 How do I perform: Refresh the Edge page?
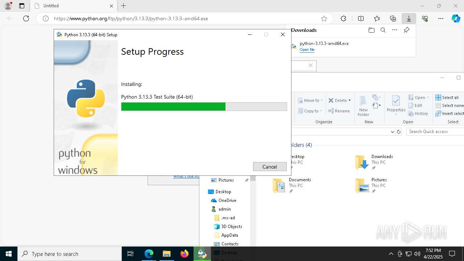26,18
